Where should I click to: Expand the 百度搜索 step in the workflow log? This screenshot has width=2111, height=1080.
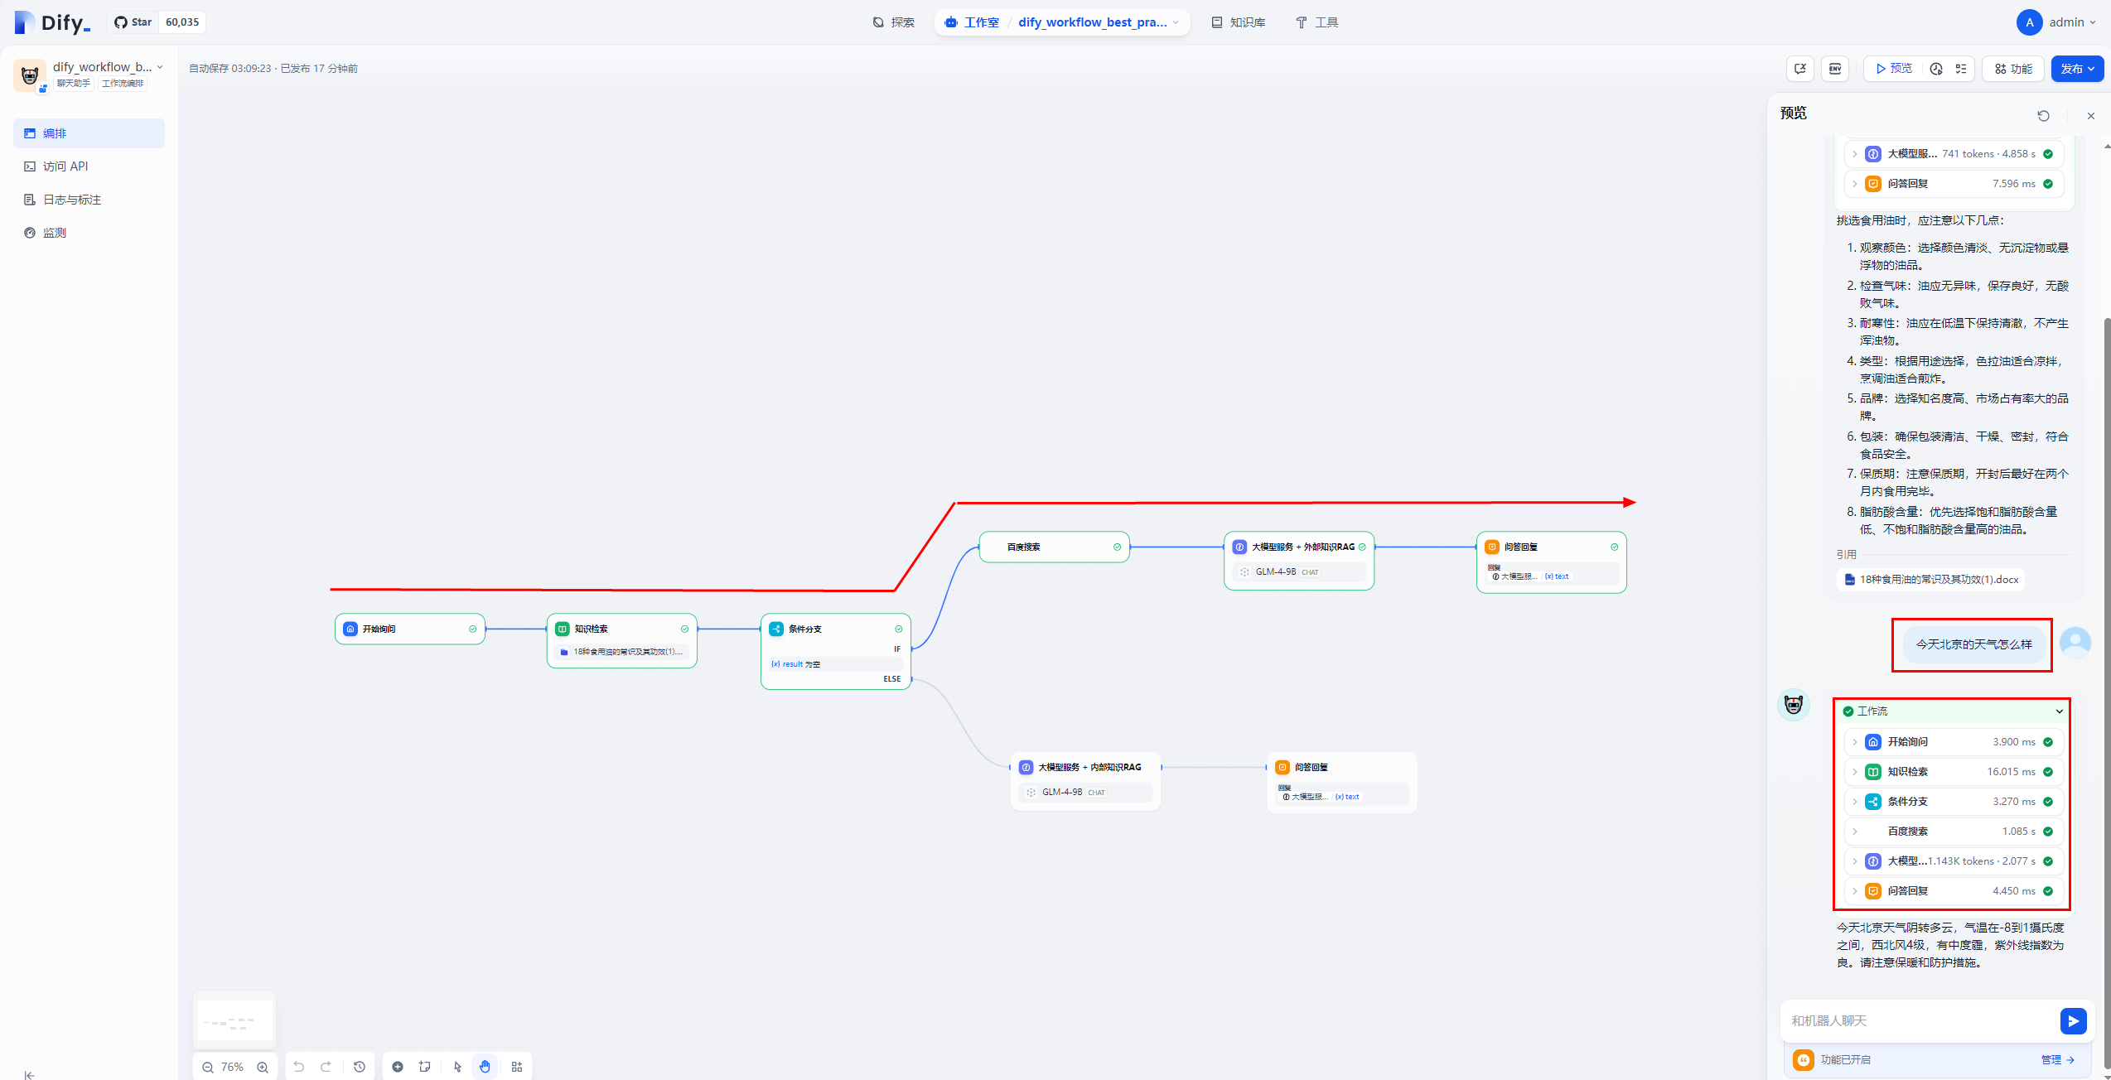click(x=1854, y=832)
